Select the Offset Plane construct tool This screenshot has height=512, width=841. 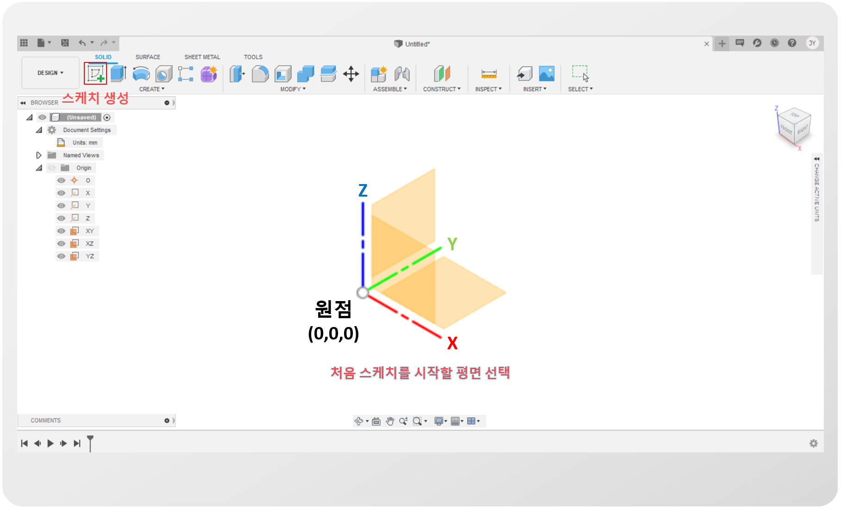point(442,74)
